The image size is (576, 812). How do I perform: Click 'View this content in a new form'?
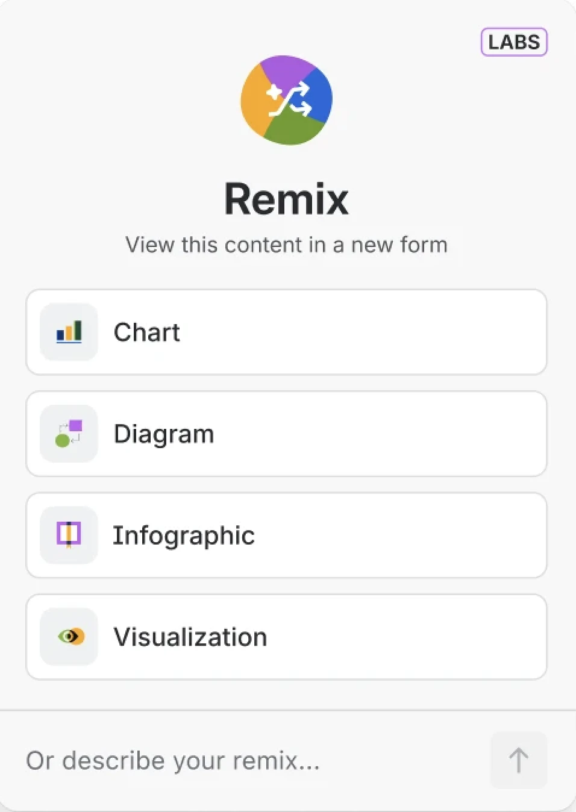coord(286,245)
